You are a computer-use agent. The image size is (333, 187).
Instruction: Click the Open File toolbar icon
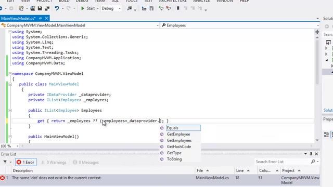33,8
